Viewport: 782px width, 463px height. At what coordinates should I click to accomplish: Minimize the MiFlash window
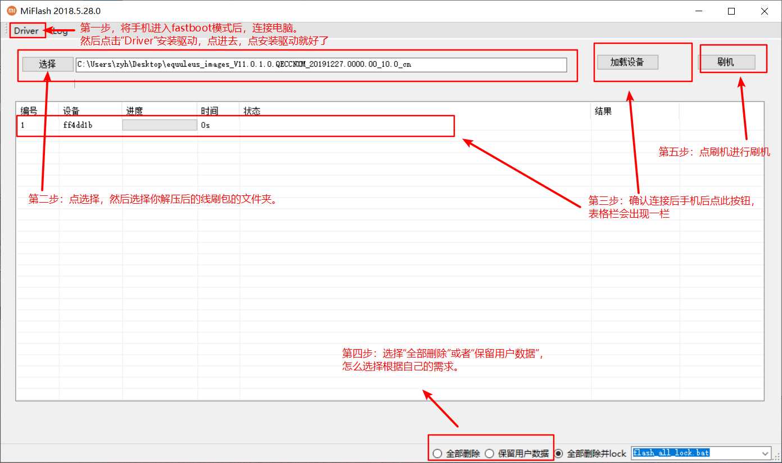pos(699,11)
